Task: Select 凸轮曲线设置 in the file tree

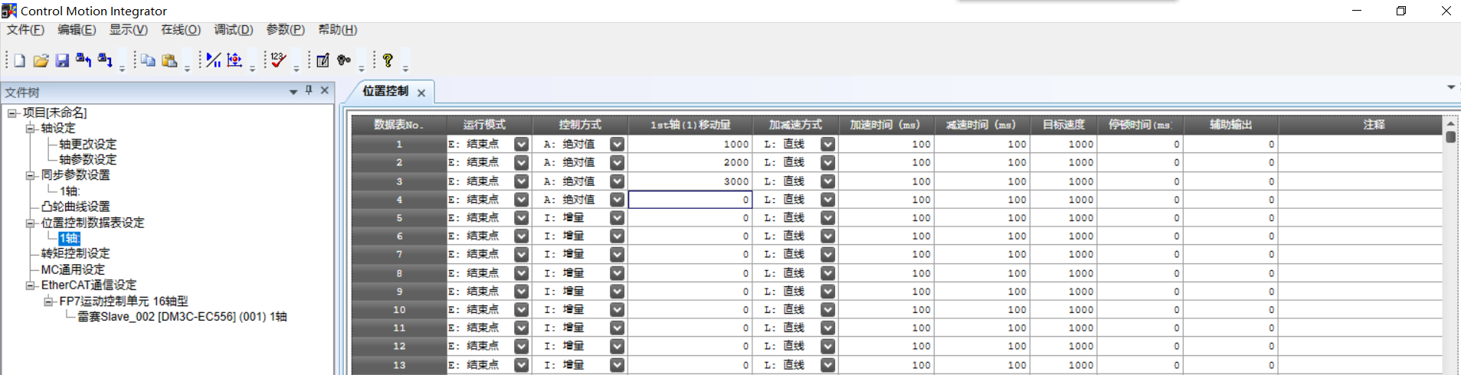Action: pos(75,207)
